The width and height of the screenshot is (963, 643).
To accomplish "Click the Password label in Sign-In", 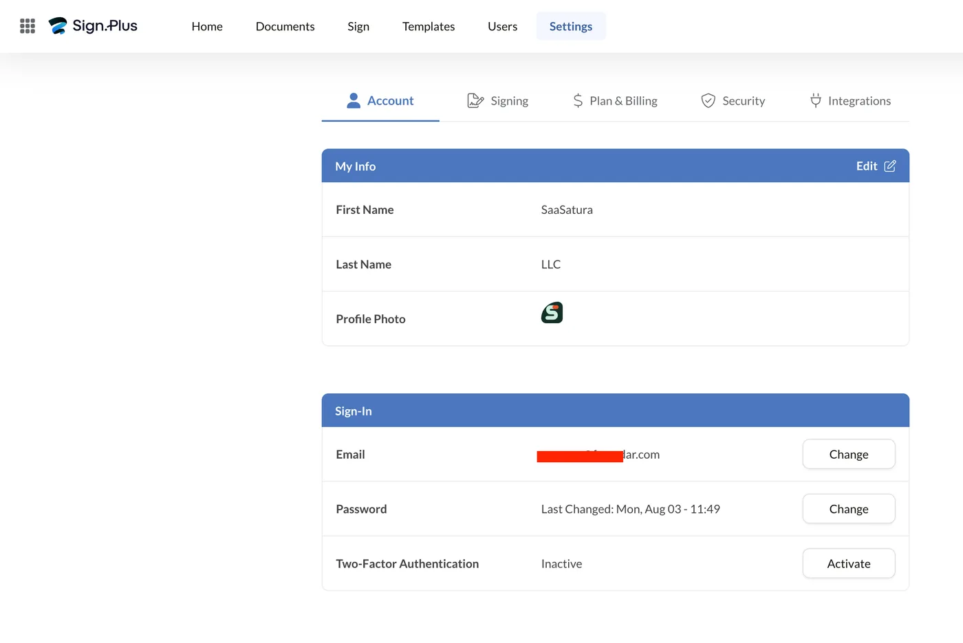I will click(361, 509).
